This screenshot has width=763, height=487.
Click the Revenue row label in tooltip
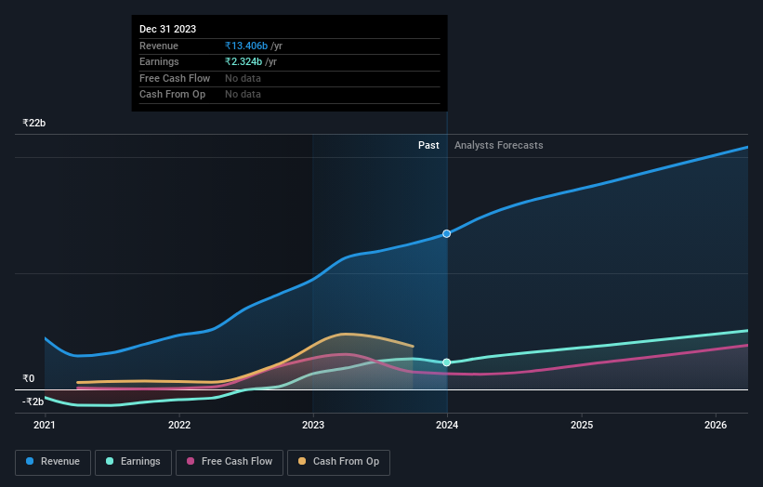pyautogui.click(x=159, y=46)
